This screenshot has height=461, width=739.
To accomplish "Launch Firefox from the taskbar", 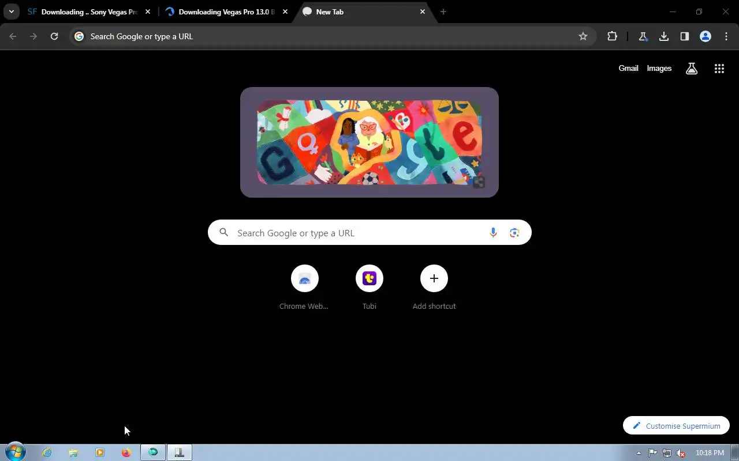I will 126,452.
